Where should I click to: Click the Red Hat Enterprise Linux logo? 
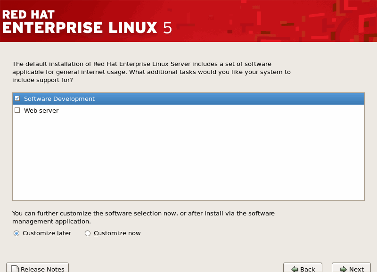pyautogui.click(x=87, y=21)
